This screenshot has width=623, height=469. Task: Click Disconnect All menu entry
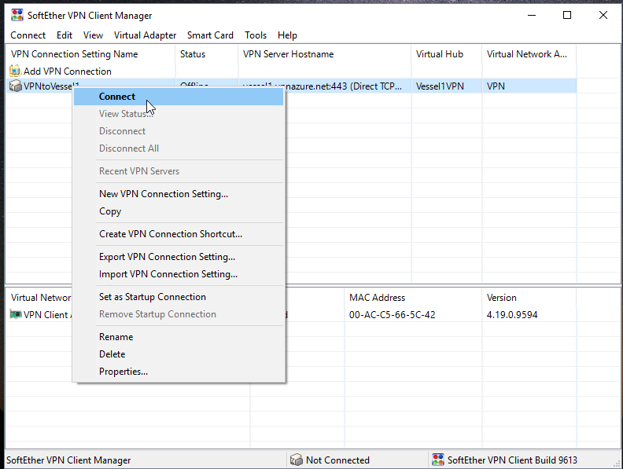pyautogui.click(x=179, y=148)
